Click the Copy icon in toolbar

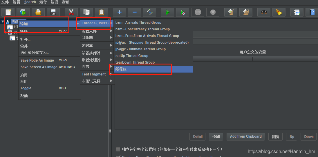(86, 12)
